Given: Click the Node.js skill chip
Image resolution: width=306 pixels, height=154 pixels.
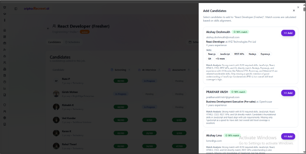Looking at the screenshot, I should pyautogui.click(x=252, y=54).
